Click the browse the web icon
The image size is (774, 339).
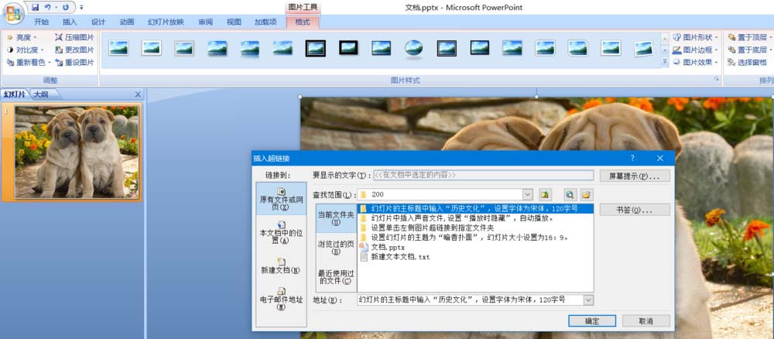[570, 194]
